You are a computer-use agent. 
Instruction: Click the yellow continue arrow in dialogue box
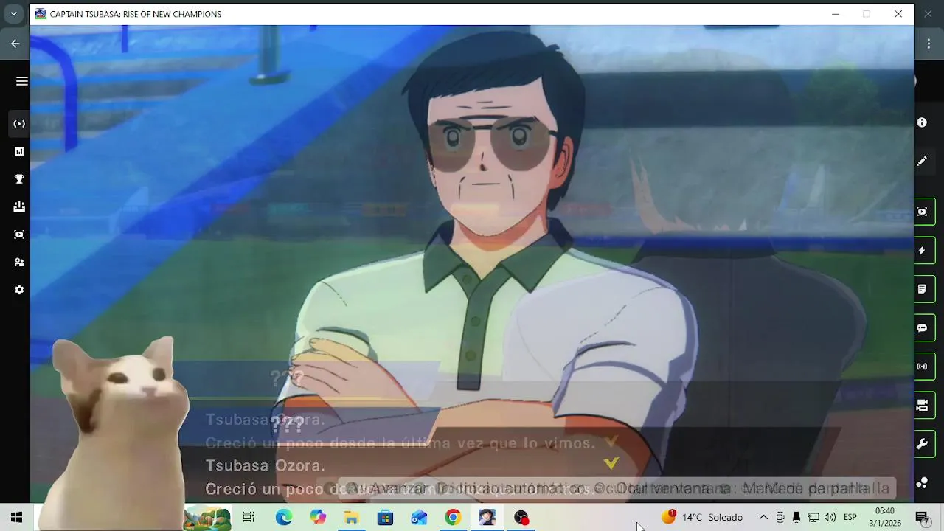coord(611,463)
